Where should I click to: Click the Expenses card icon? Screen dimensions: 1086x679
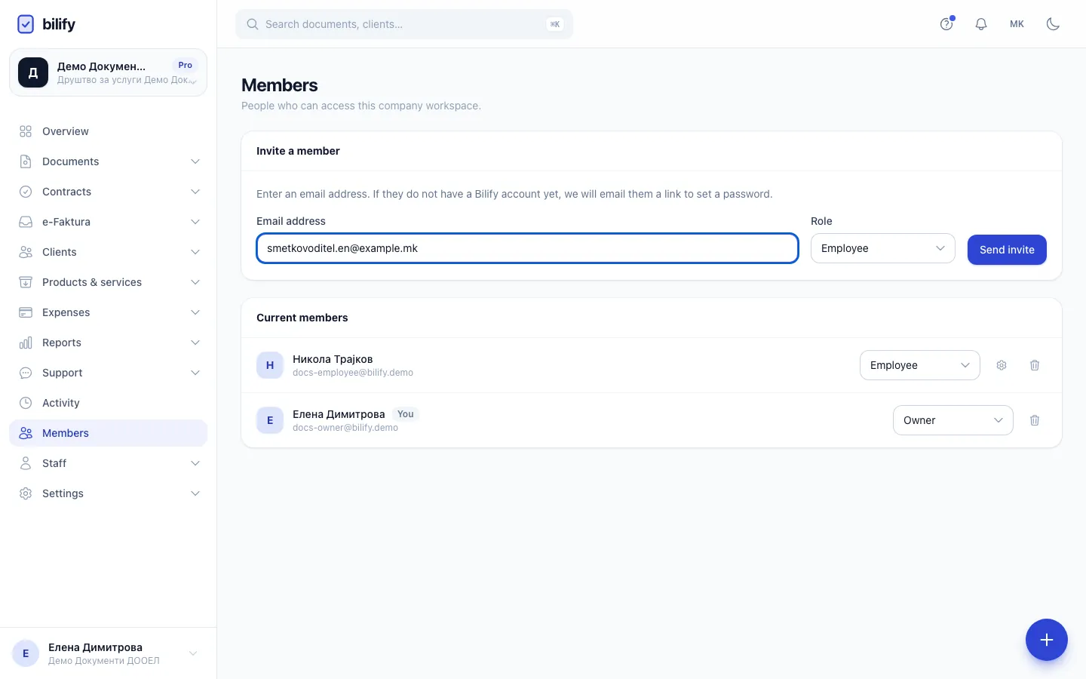(x=26, y=312)
